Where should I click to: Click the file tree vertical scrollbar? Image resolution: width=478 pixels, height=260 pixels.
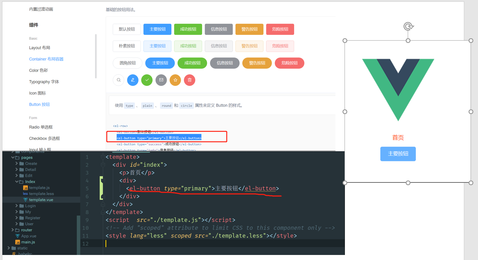pos(79,235)
